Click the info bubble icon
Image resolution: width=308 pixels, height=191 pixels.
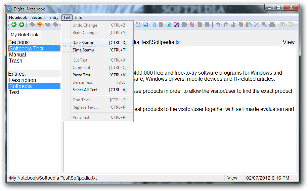[x=290, y=25]
